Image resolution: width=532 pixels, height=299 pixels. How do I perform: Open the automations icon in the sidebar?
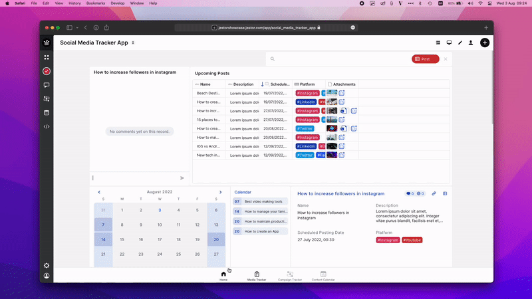tap(47, 99)
